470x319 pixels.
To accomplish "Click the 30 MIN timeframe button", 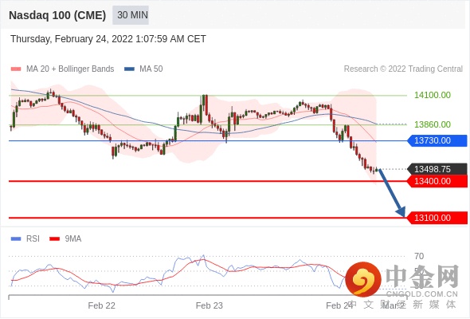I will [x=131, y=15].
